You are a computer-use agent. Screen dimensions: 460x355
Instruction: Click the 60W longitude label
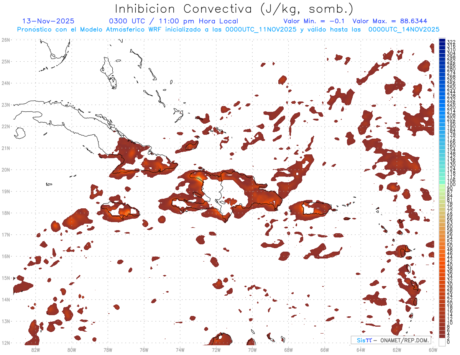(433, 350)
